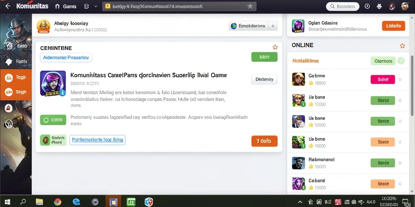Click the headset icon in left sidebar
Screen dimensions: 415x207
coord(9,124)
